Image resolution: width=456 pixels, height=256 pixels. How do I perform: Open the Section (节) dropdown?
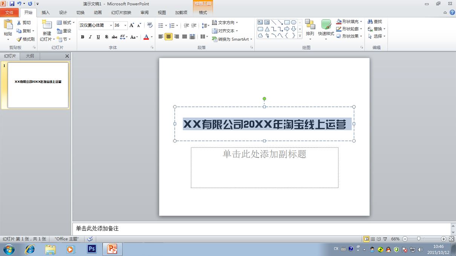coord(64,39)
